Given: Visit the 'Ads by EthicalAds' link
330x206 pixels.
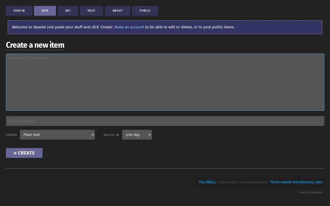Looking at the screenshot, I should pos(311,192).
